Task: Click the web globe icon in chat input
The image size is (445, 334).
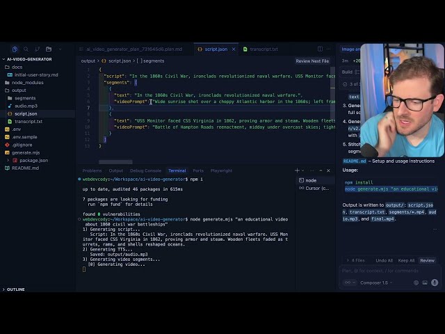Action: 416,283
